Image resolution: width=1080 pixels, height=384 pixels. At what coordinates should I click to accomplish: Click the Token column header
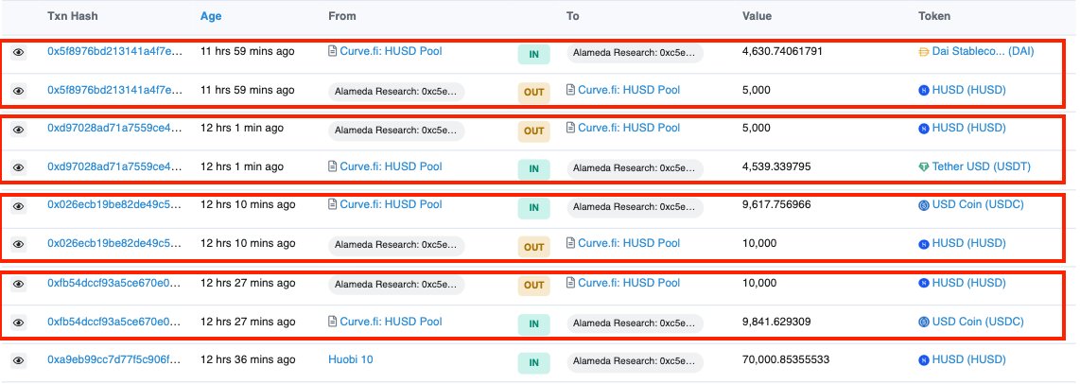click(x=934, y=16)
